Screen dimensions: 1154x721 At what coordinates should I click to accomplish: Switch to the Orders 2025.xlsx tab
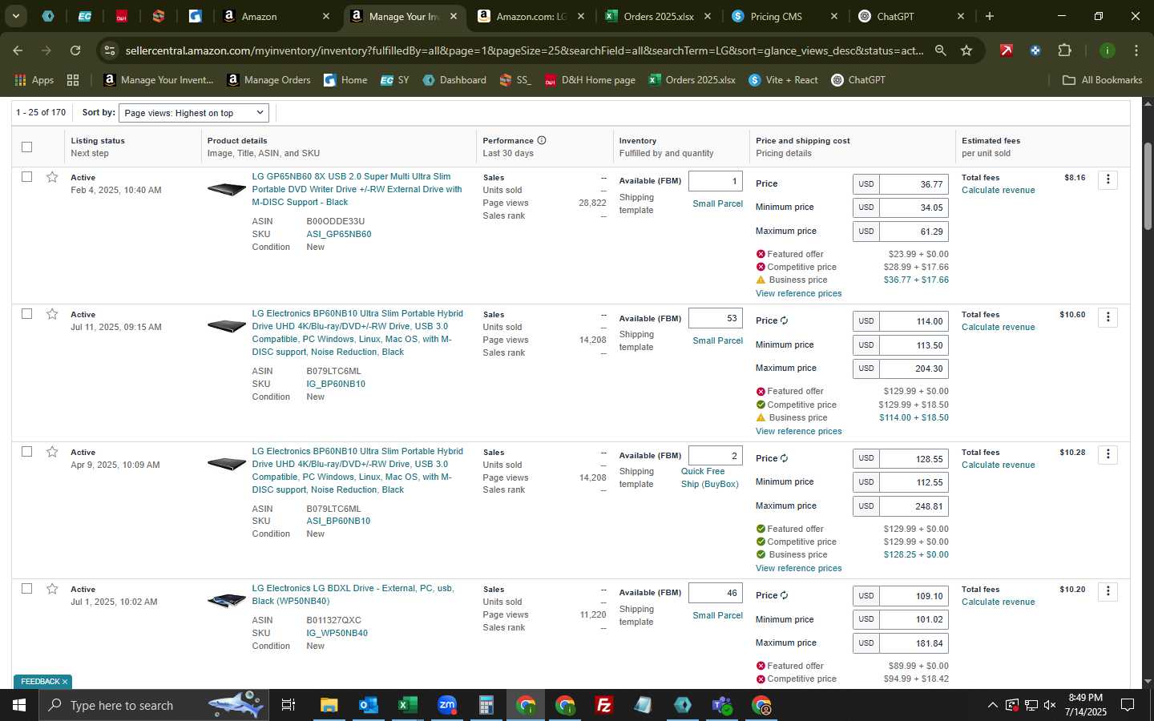point(659,16)
